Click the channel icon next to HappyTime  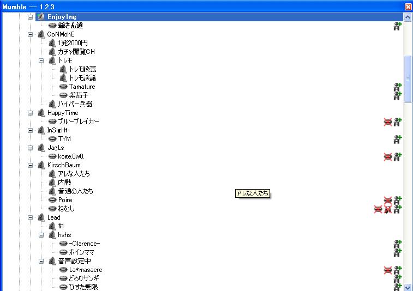[x=41, y=113]
